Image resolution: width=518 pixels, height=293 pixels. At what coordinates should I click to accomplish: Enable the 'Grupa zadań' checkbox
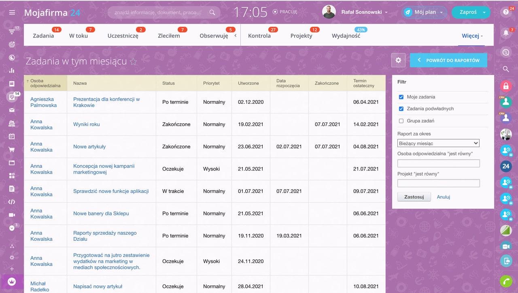(x=401, y=121)
